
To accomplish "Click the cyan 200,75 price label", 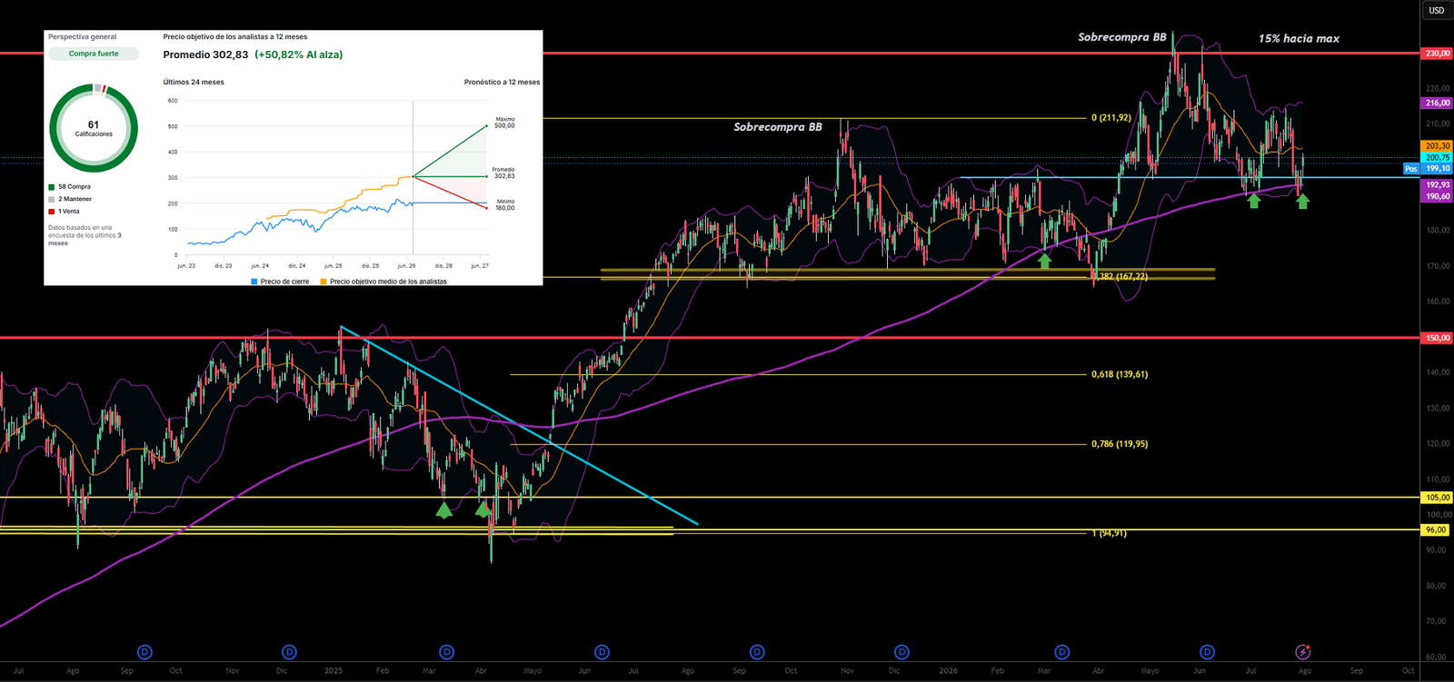I will (1437, 158).
